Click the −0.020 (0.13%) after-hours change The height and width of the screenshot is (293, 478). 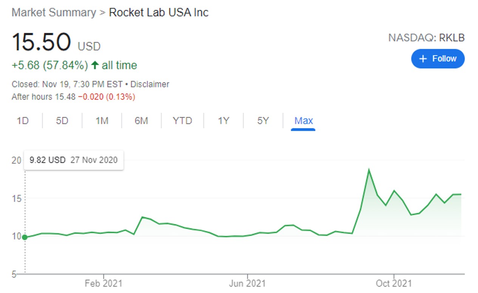[106, 97]
